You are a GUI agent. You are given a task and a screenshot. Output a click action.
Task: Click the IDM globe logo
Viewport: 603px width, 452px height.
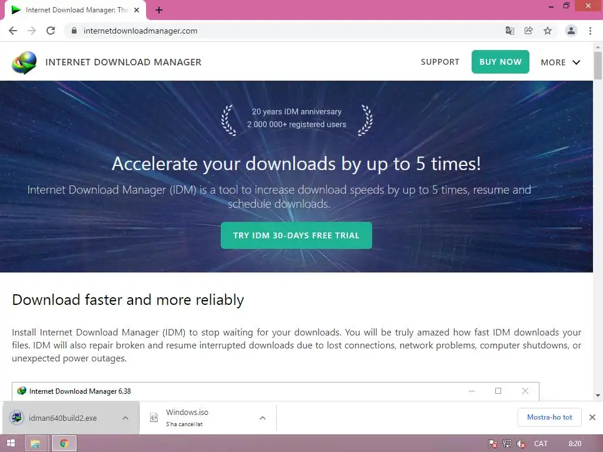tap(24, 62)
